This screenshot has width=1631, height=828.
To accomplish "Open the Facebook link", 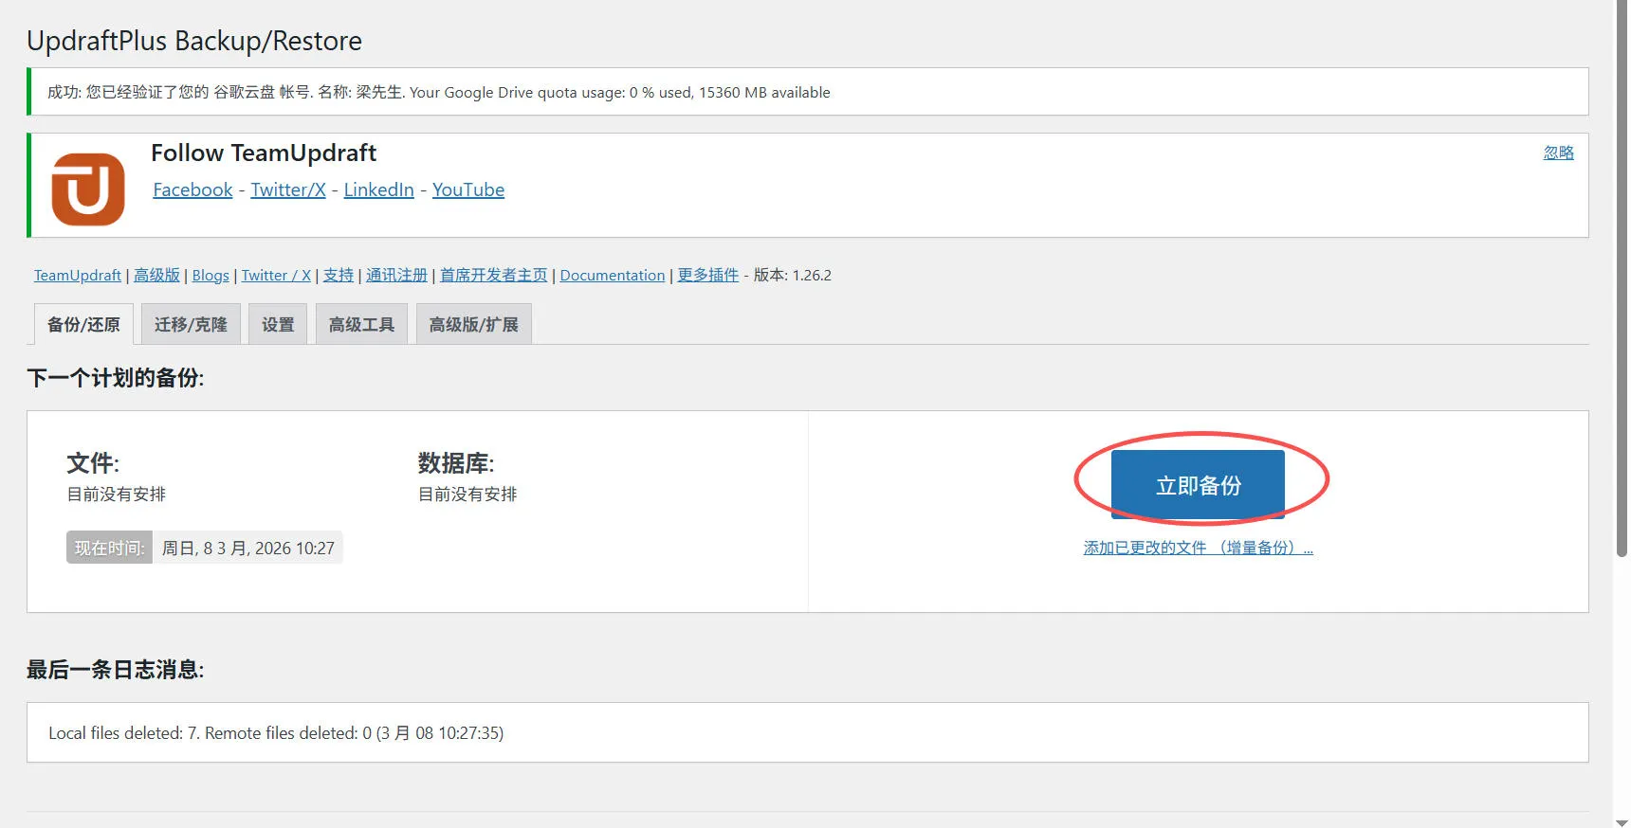I will [192, 189].
